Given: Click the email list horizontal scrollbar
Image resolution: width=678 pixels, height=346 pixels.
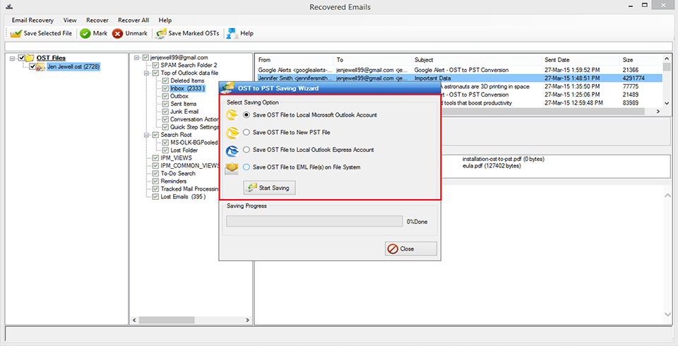Looking at the screenshot, I should (543, 111).
